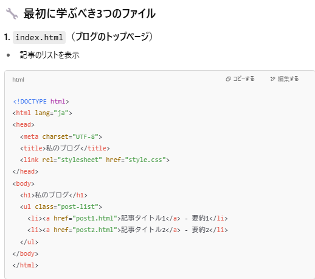Click the 編集する button label

[x=288, y=79]
